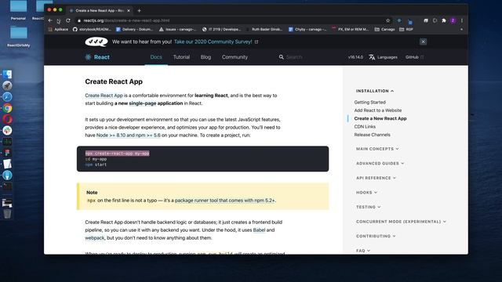The width and height of the screenshot is (502, 282).
Task: Open the Chrome extensions puzzle icon
Action: pyautogui.click(x=444, y=20)
